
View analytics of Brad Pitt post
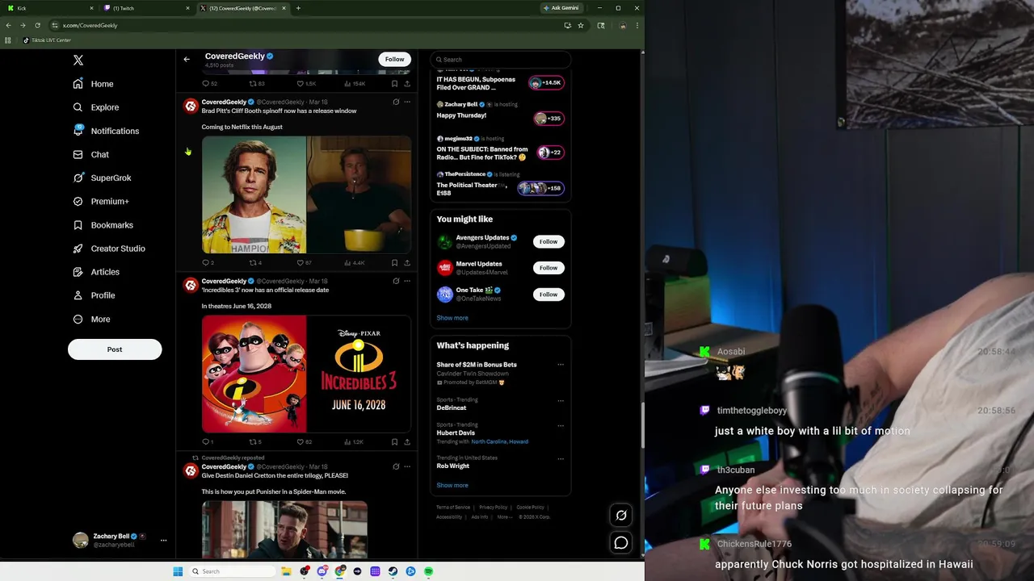tap(355, 262)
